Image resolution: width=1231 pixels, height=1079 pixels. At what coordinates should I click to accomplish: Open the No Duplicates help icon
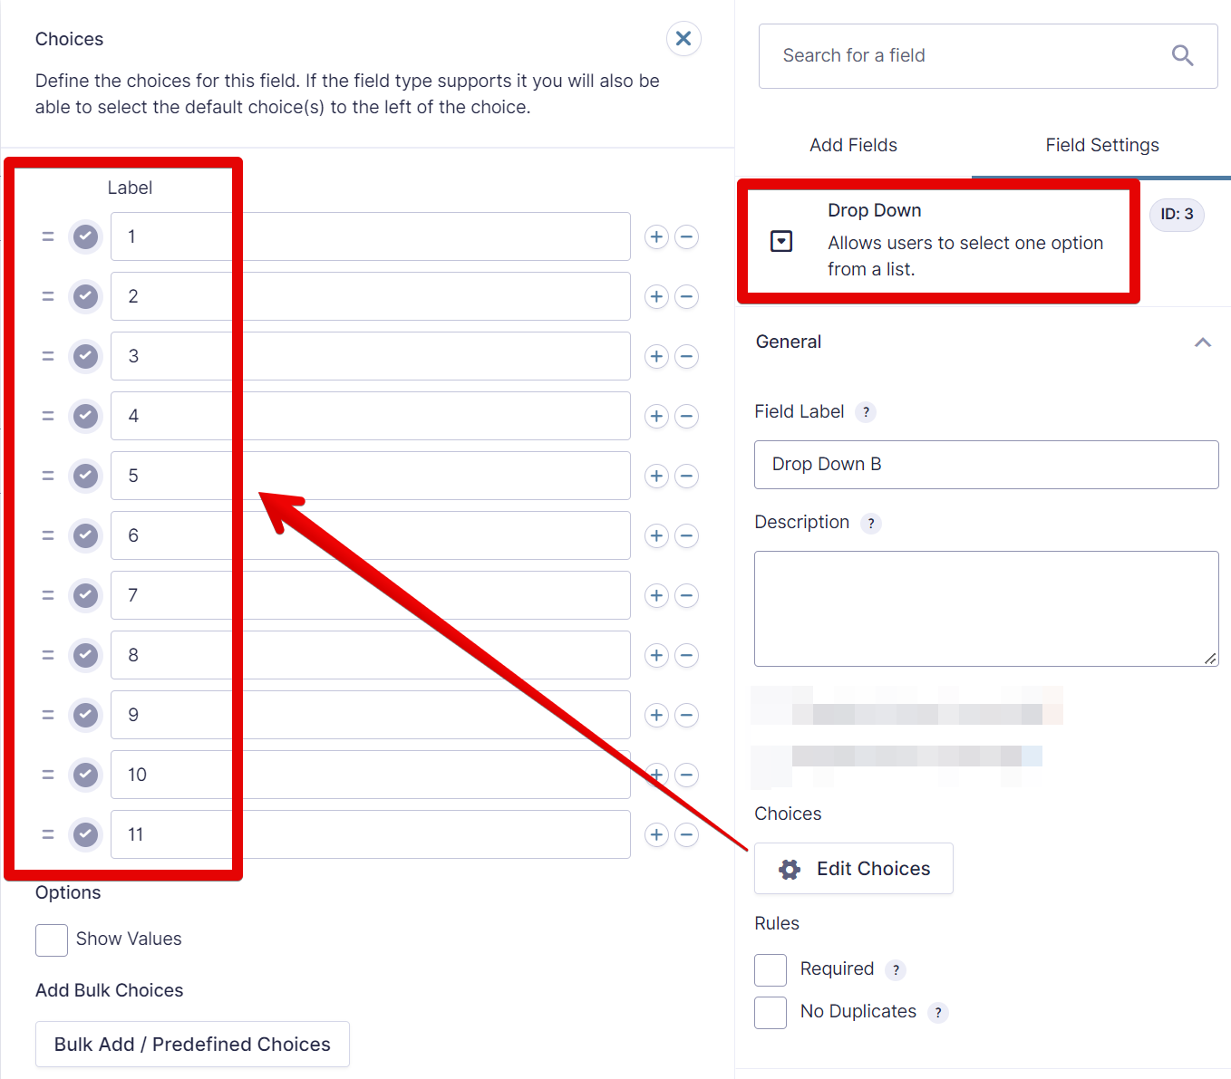[x=938, y=1013]
